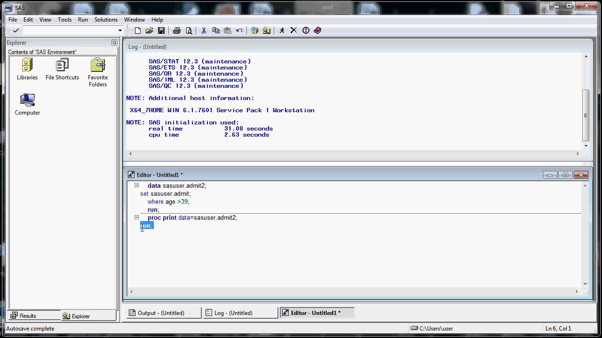Click Log window scroll up arrow

click(x=586, y=57)
